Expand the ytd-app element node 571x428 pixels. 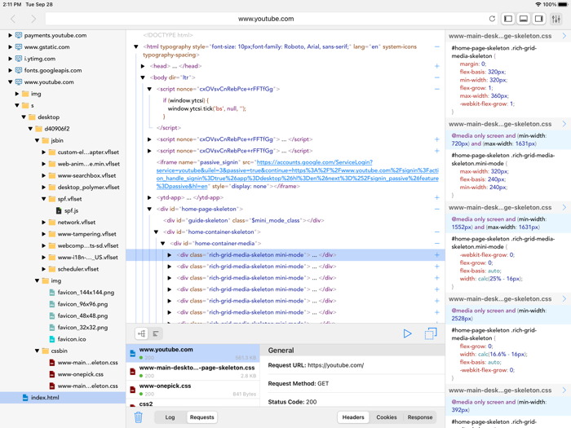pos(149,197)
